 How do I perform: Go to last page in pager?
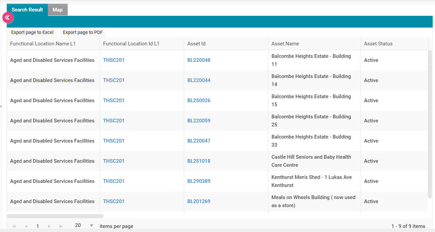(x=61, y=226)
